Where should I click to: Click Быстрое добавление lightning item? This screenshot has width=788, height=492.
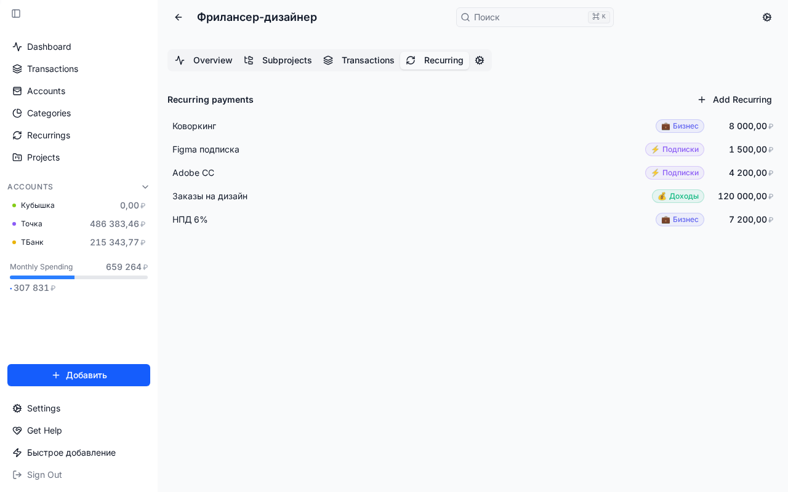point(71,453)
